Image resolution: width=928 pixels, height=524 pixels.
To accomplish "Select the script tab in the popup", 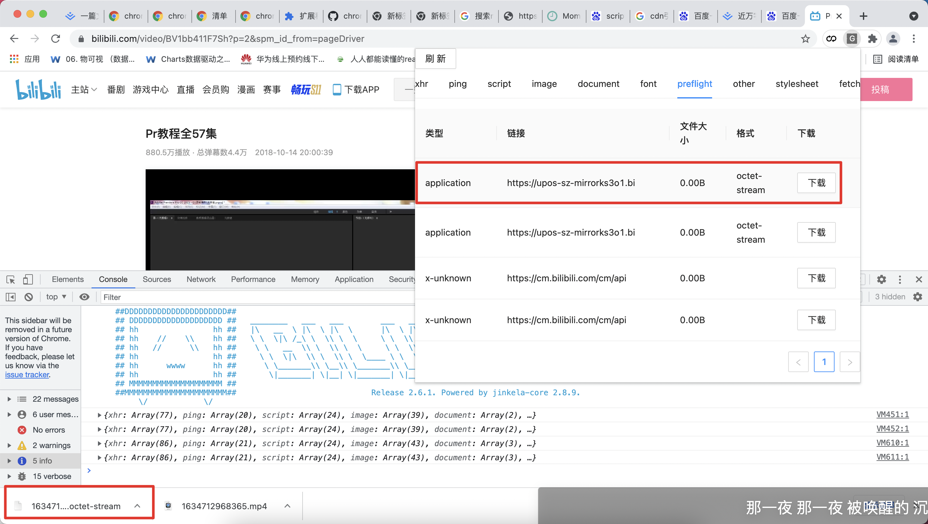I will pyautogui.click(x=499, y=84).
